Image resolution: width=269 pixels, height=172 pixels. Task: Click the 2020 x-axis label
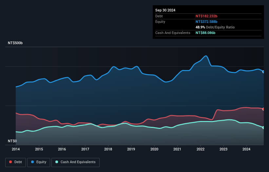[154, 149]
